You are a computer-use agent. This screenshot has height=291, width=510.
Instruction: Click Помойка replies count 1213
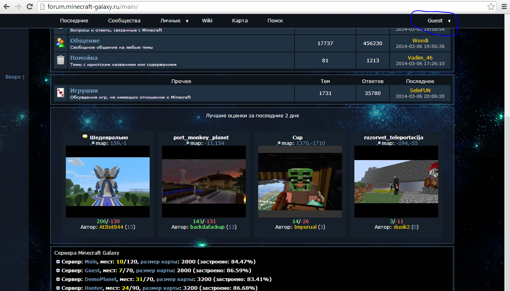coord(373,61)
